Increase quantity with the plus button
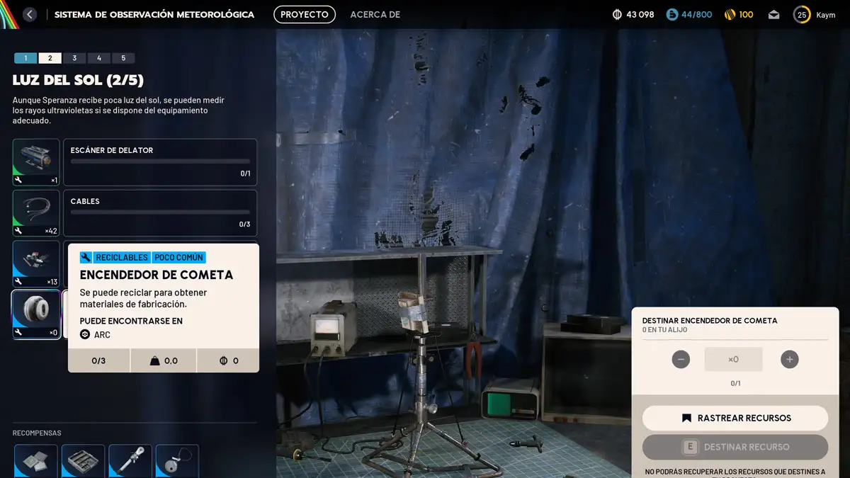This screenshot has width=850, height=478. [789, 359]
